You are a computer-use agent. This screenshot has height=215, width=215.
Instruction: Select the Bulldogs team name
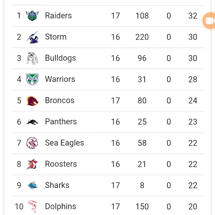click(61, 58)
